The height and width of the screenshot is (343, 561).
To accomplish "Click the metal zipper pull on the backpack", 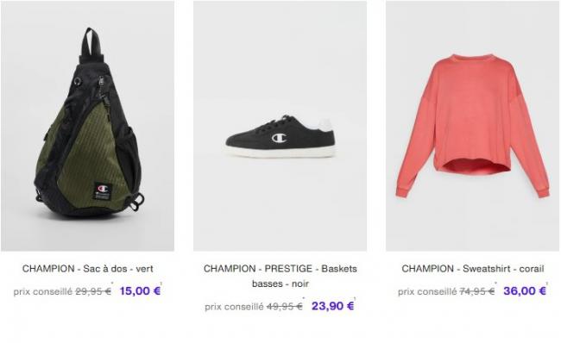I will coord(101,86).
